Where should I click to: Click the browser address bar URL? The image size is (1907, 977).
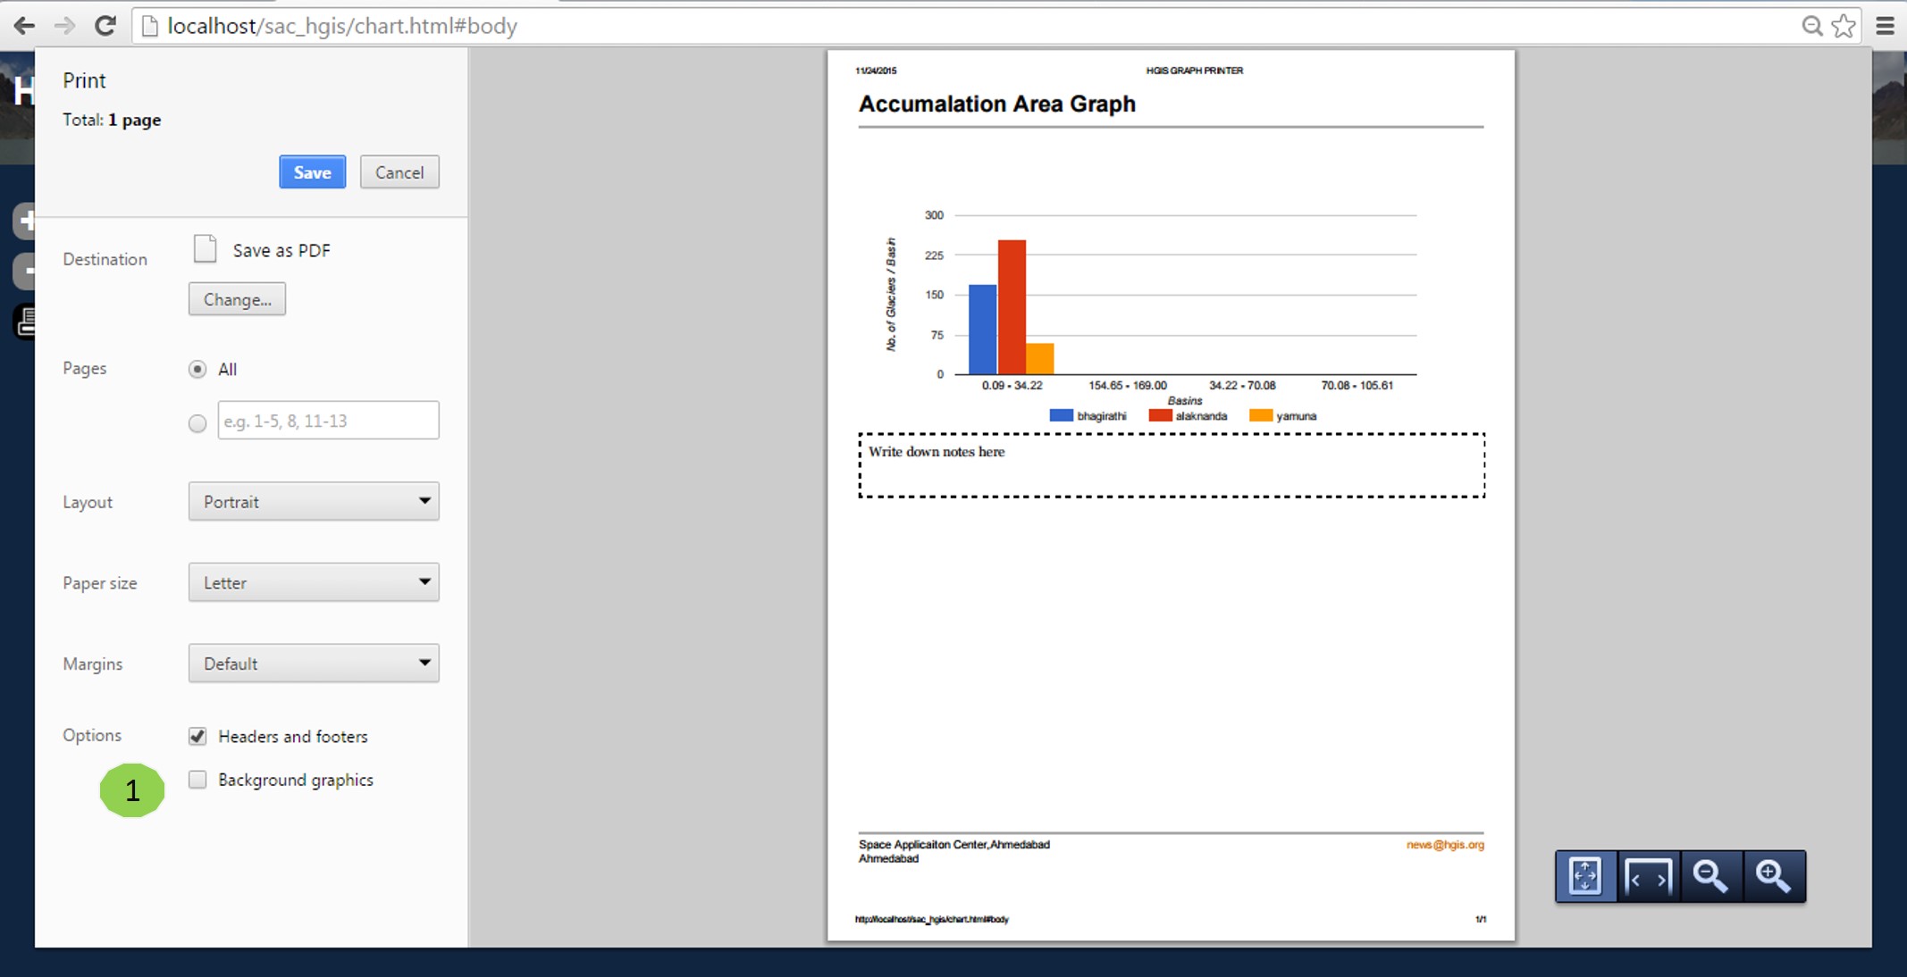[x=342, y=26]
